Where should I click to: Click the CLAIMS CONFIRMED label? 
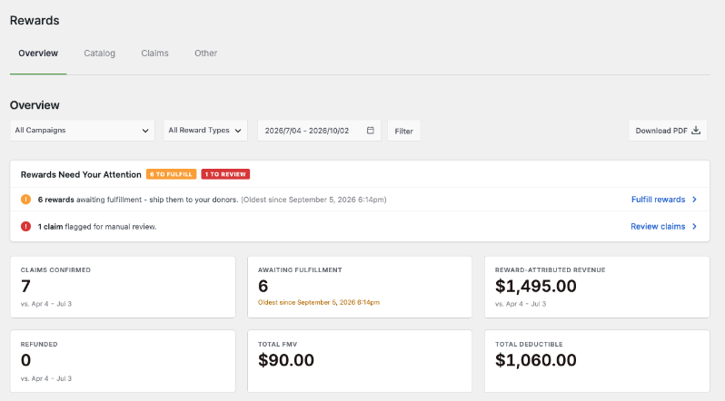coord(55,270)
